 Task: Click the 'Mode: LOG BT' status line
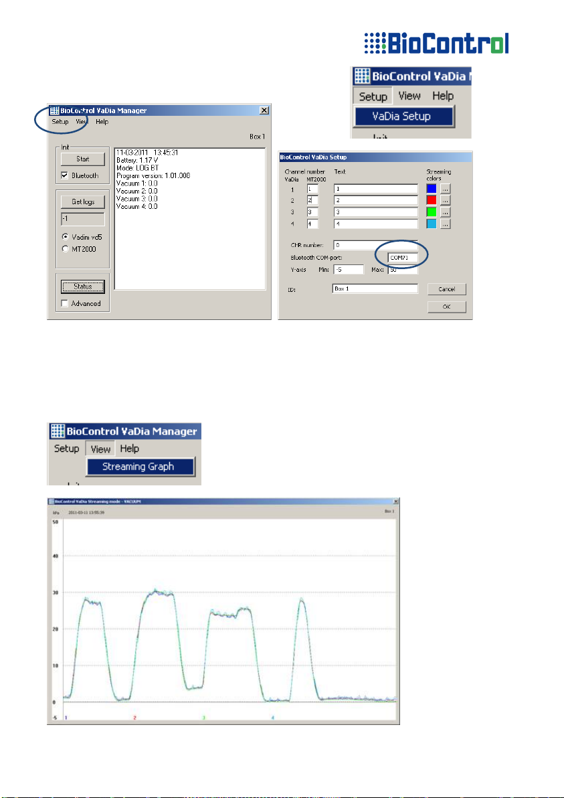click(136, 168)
